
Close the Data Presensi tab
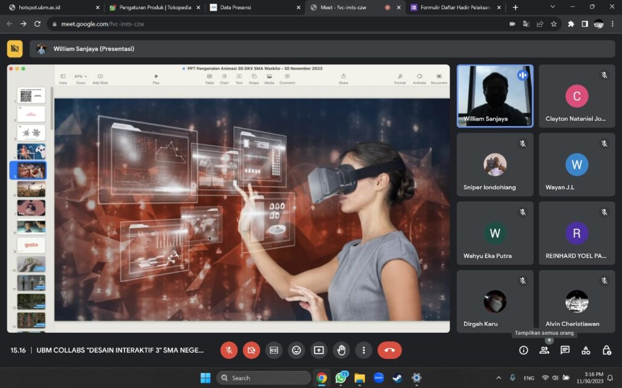pyautogui.click(x=298, y=7)
